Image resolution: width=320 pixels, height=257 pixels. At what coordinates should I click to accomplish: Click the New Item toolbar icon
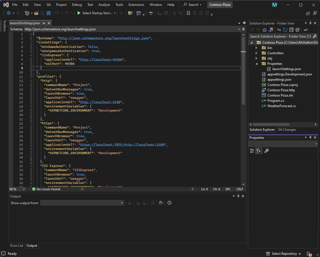pyautogui.click(x=27, y=13)
